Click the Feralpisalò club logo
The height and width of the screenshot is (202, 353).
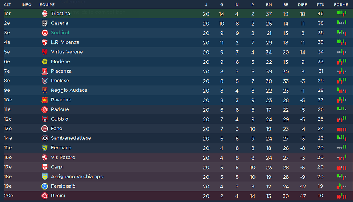click(x=45, y=186)
